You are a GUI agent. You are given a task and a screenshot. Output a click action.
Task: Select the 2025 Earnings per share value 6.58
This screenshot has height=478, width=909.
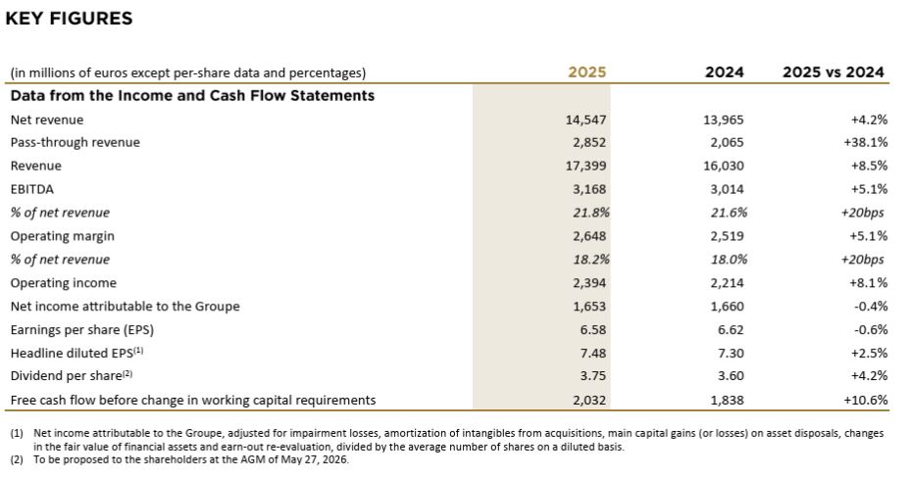(x=595, y=329)
